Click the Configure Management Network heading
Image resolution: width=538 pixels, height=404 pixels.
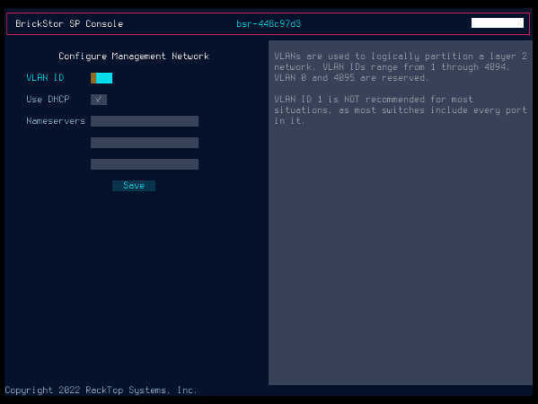(134, 57)
